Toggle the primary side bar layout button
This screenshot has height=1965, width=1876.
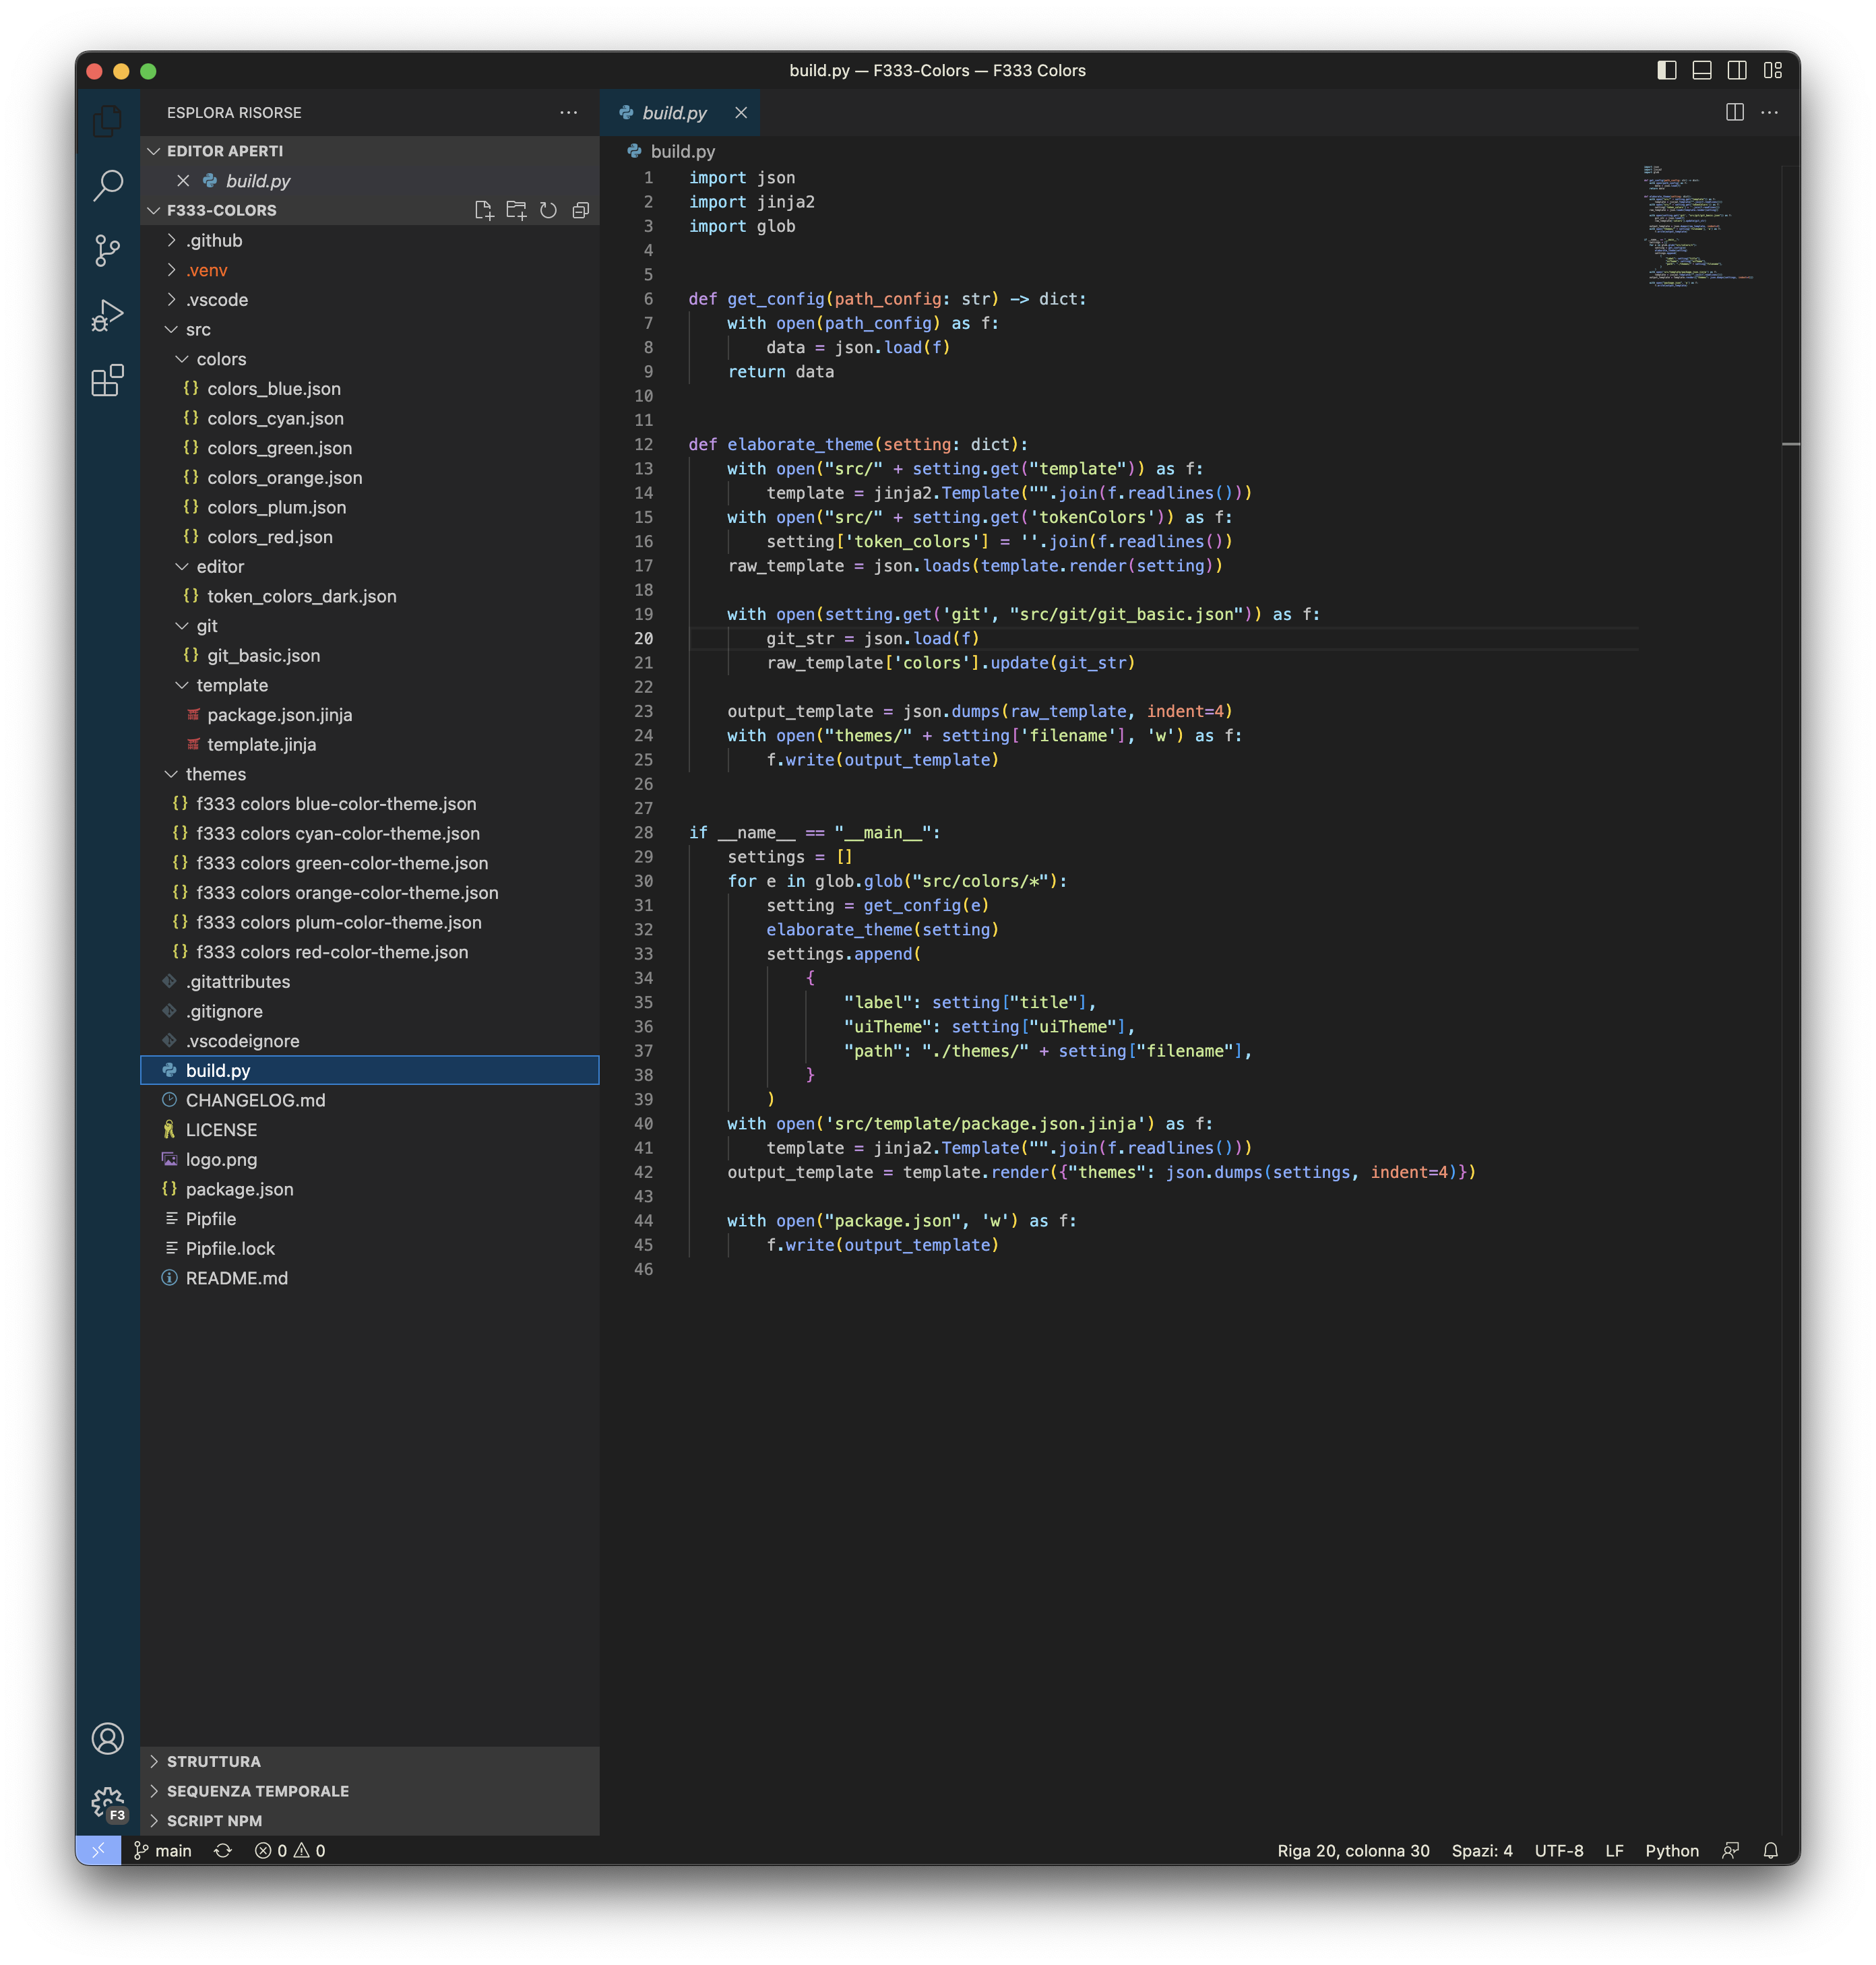(1667, 70)
